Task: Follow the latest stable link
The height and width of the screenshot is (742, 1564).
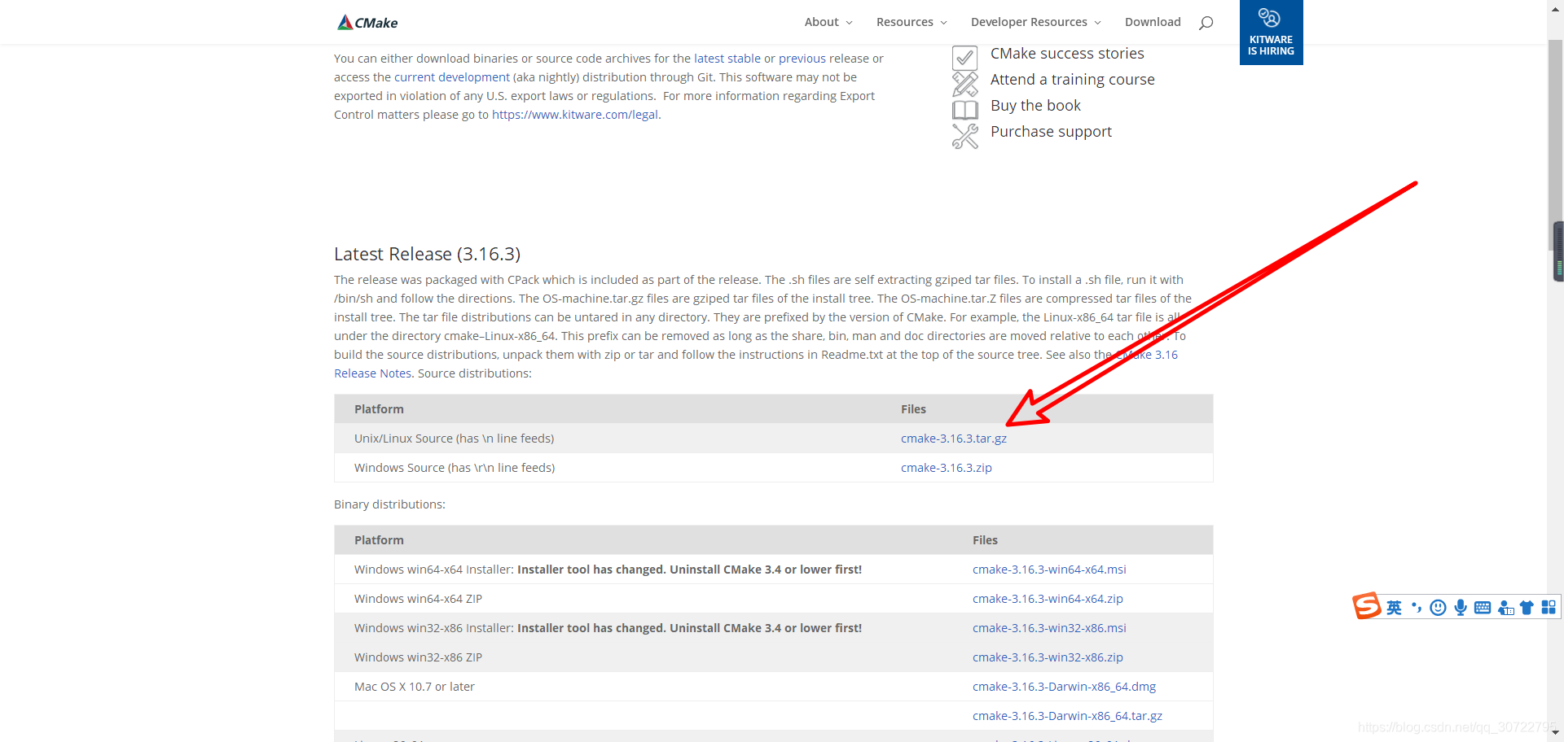Action: [727, 59]
